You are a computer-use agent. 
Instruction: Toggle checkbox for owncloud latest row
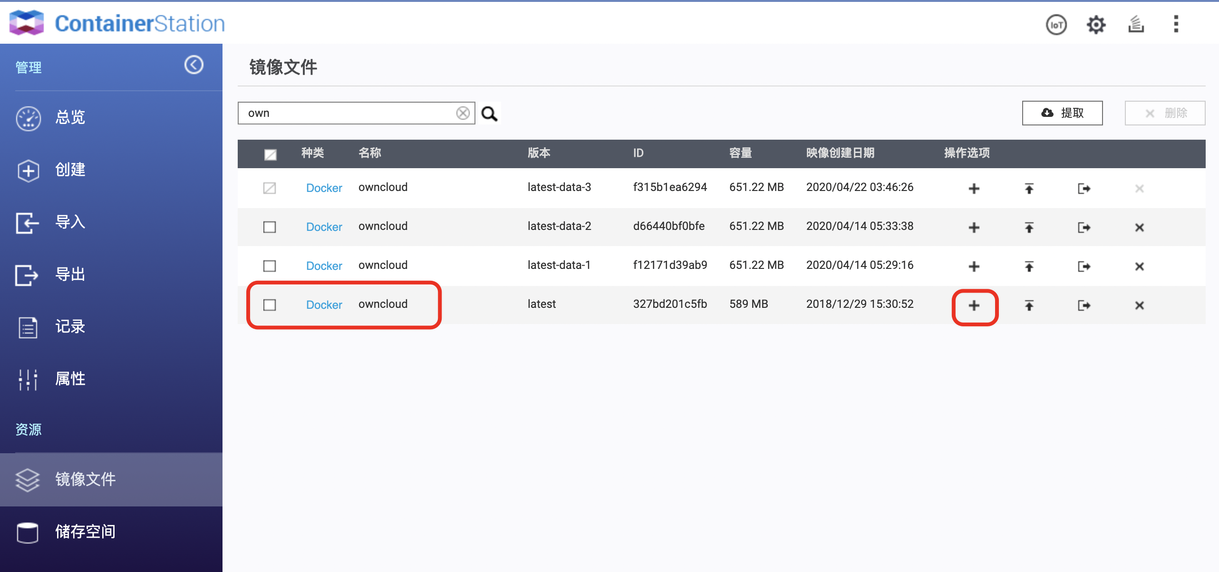(270, 305)
